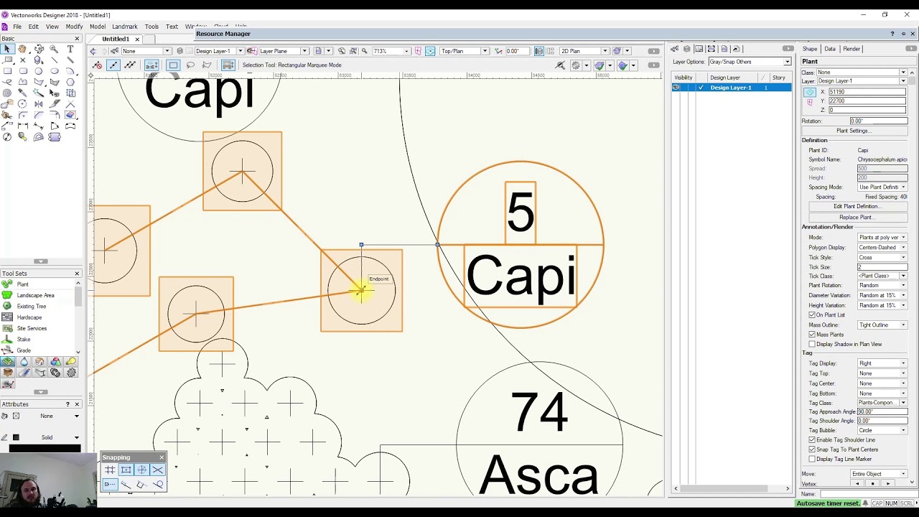The height and width of the screenshot is (517, 919).
Task: Toggle the On Plant List checkbox
Action: pyautogui.click(x=812, y=315)
